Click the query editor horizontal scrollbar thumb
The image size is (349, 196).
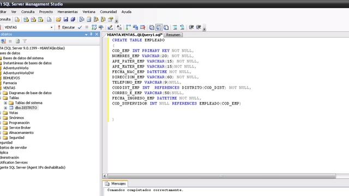pyautogui.click(x=222, y=176)
